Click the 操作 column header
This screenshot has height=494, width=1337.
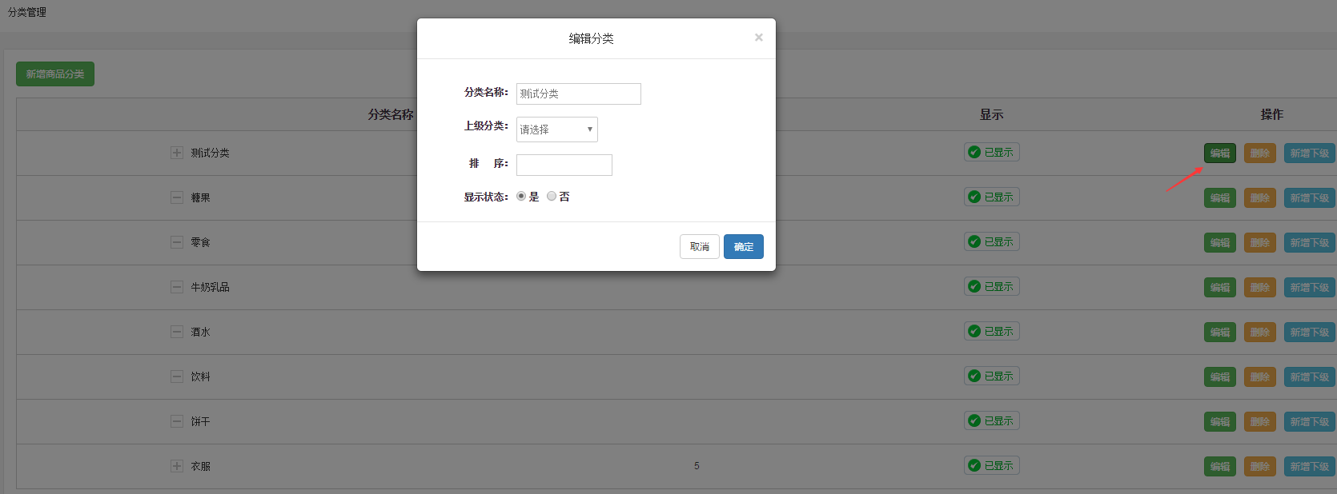(x=1271, y=114)
